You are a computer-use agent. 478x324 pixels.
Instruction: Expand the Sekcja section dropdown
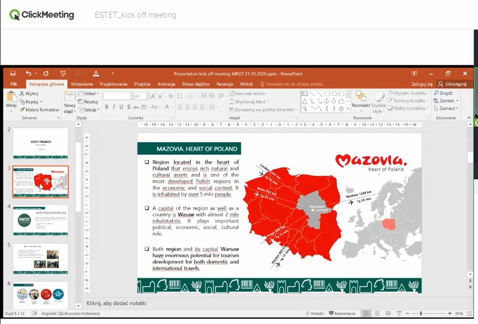tap(89, 110)
